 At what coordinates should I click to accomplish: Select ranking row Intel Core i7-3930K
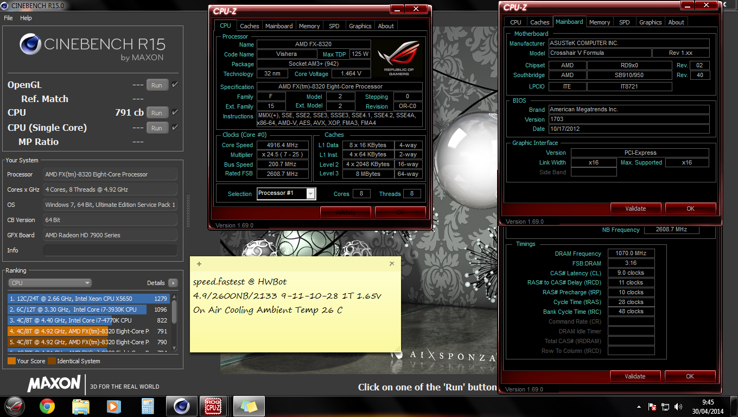(89, 309)
